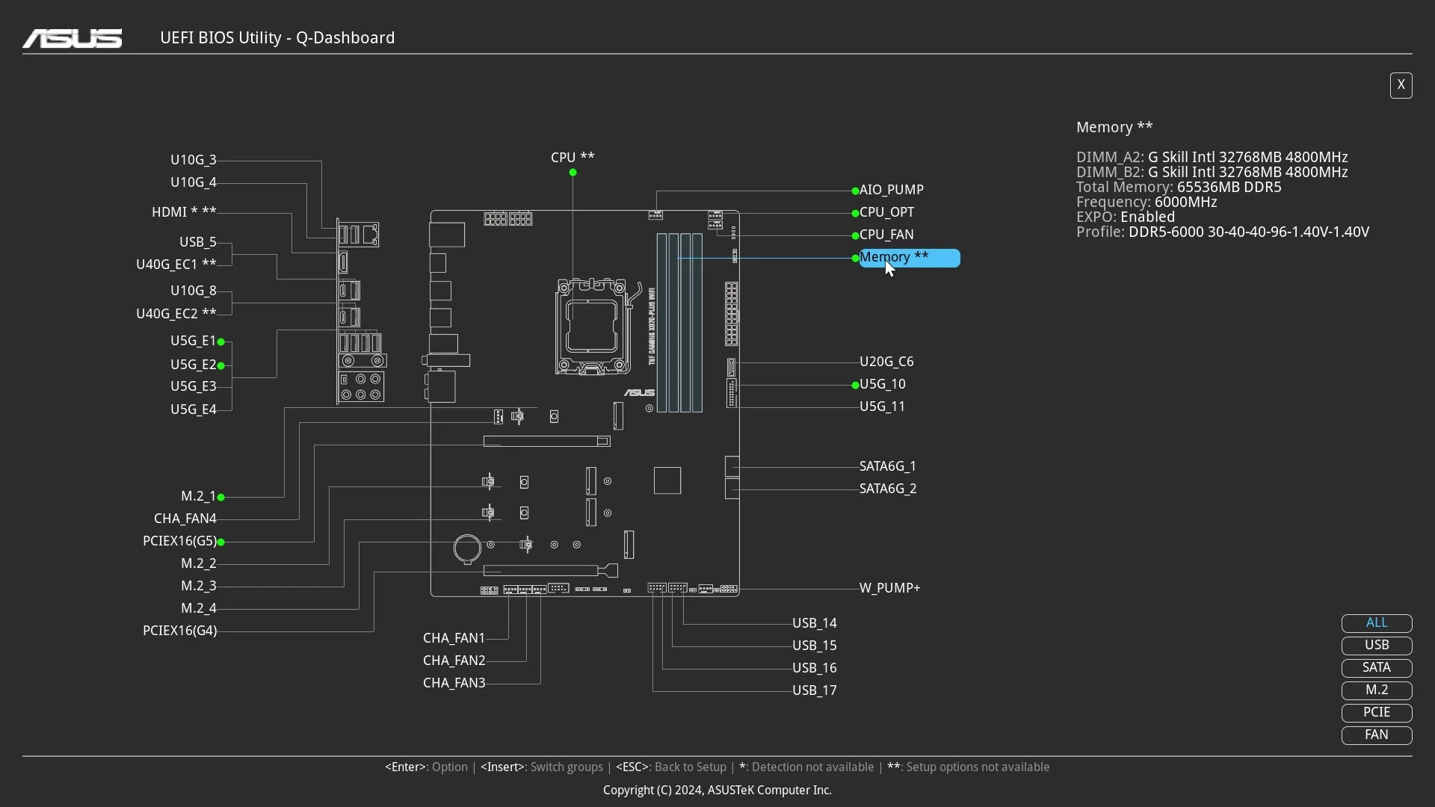Select U5G_E3 port label
Image resolution: width=1435 pixels, height=807 pixels.
point(193,386)
